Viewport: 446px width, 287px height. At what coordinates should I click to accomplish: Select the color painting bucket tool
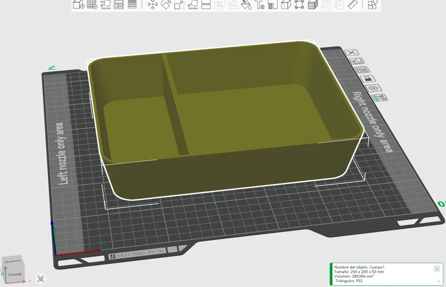tap(246, 6)
